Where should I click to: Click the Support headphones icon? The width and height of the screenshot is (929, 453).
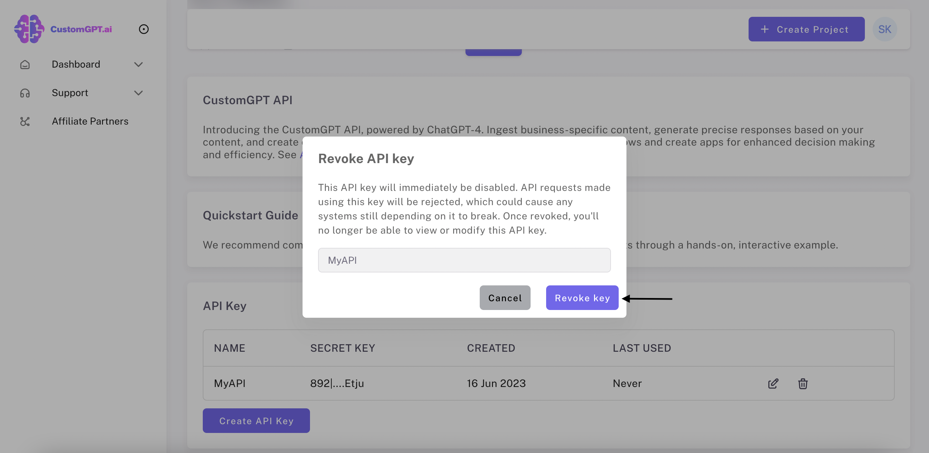[25, 93]
